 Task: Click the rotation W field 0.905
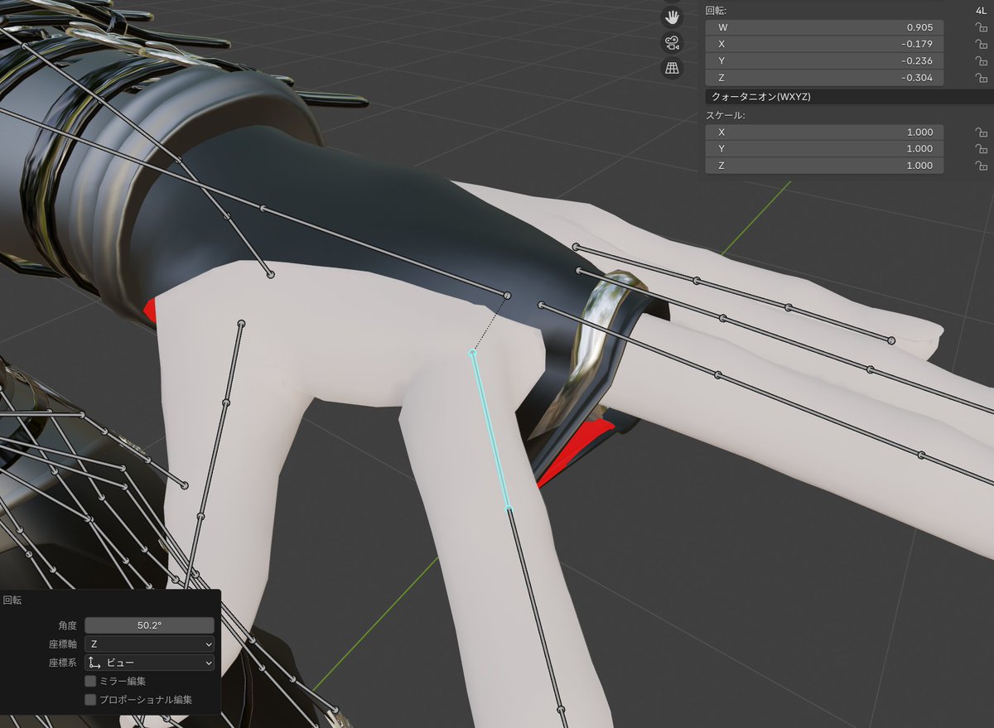coord(824,27)
